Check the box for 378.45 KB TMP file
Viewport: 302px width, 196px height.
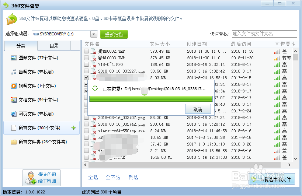tap(87, 58)
